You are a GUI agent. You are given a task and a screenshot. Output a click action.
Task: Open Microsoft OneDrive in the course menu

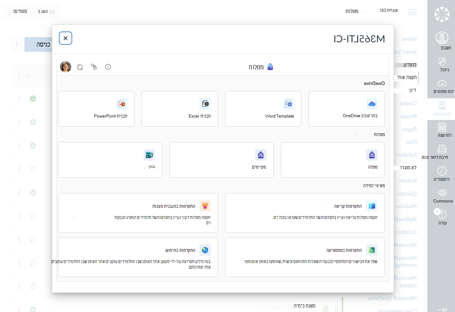coord(392,298)
